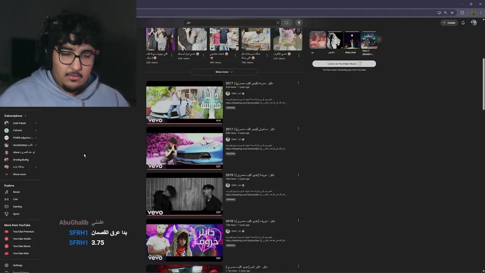Open options menu for the 16M views video
The width and height of the screenshot is (485, 273).
click(298, 174)
